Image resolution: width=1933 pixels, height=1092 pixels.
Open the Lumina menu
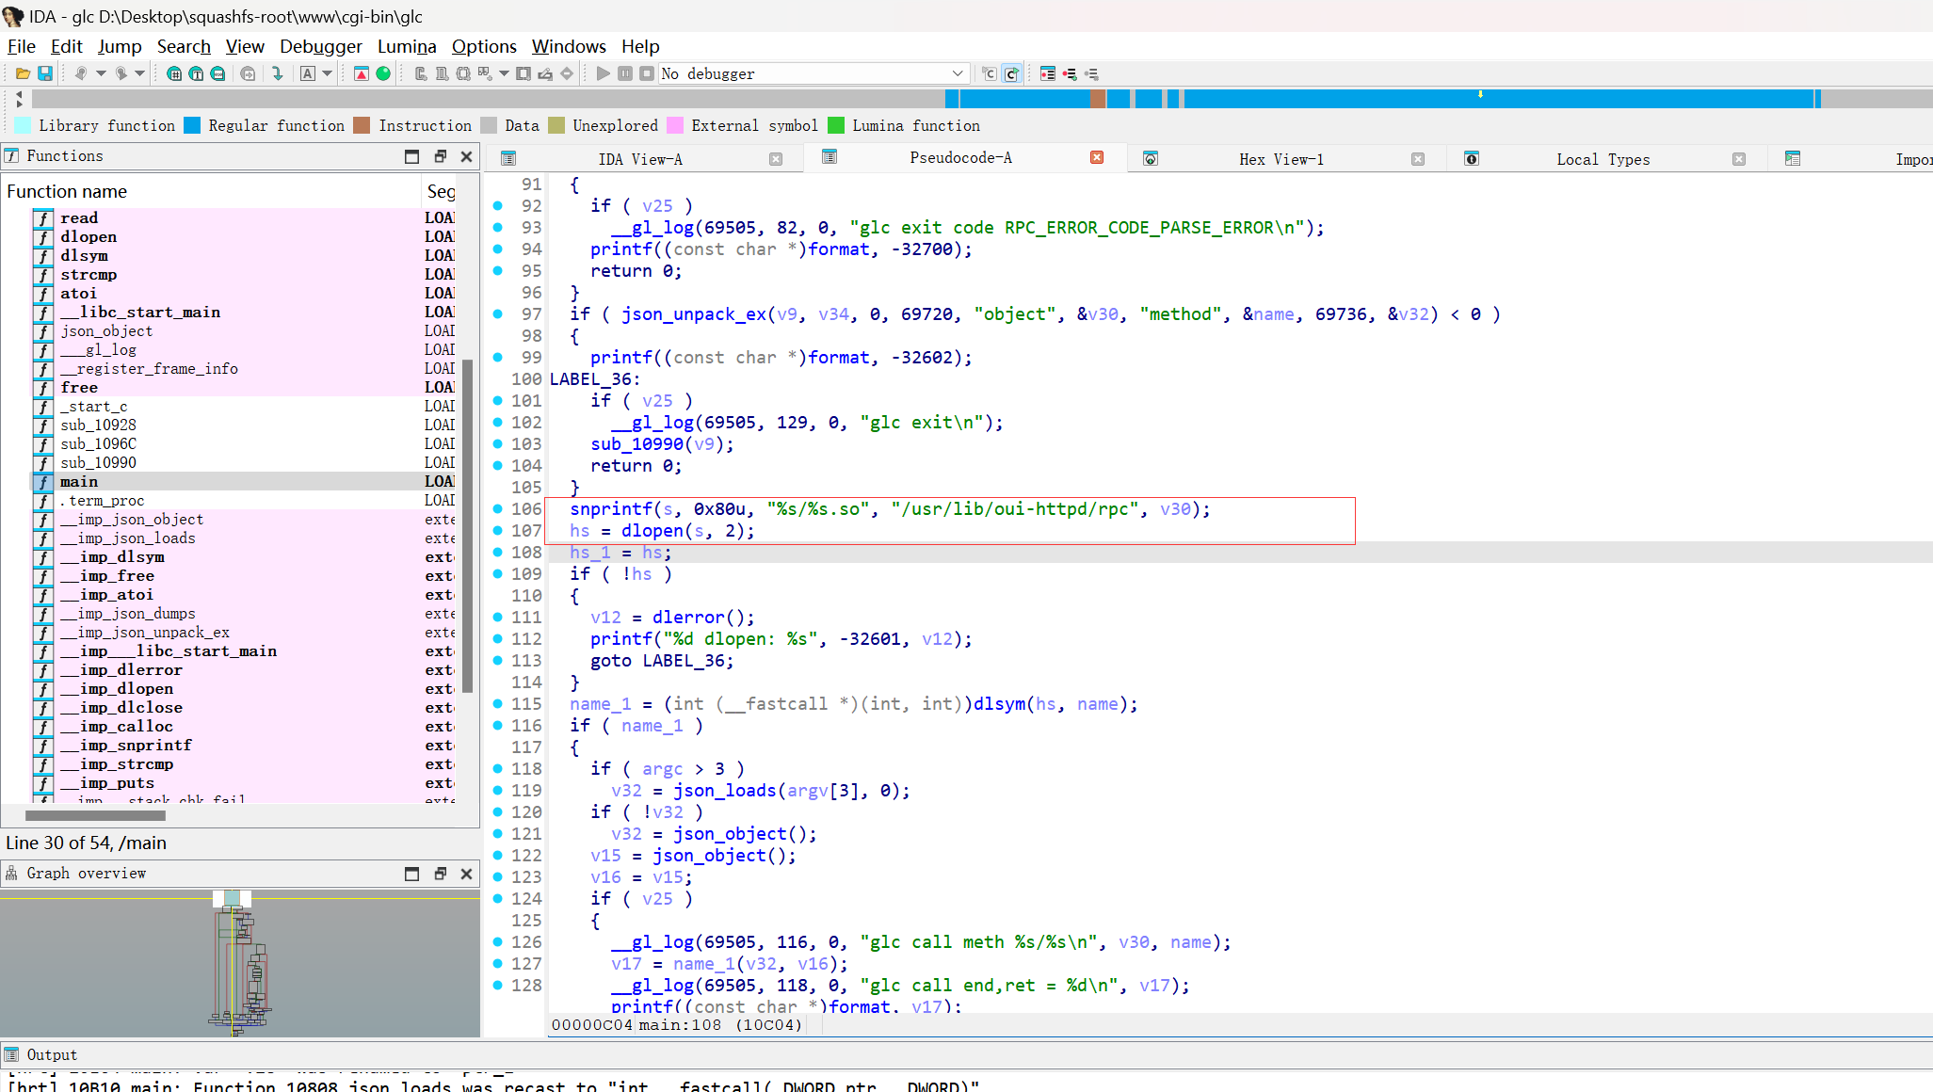[x=407, y=46]
